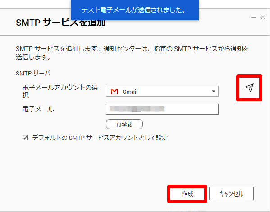The height and width of the screenshot is (212, 270).
Task: Focus the 電子メール address input field
Action: point(162,109)
